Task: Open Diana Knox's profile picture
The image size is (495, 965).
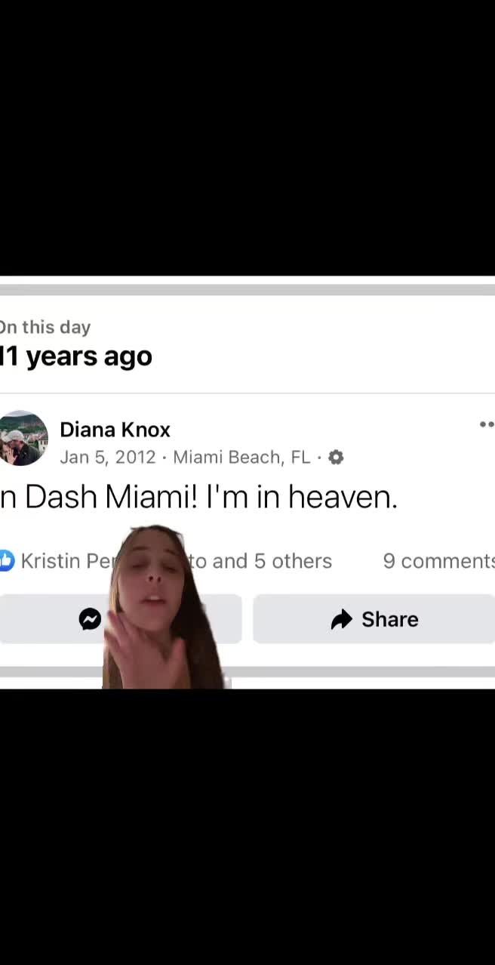Action: [23, 438]
